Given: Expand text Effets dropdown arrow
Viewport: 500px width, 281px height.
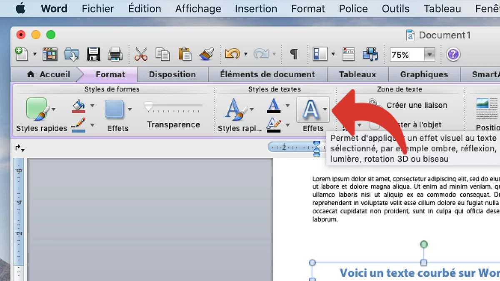Looking at the screenshot, I should click(x=325, y=109).
